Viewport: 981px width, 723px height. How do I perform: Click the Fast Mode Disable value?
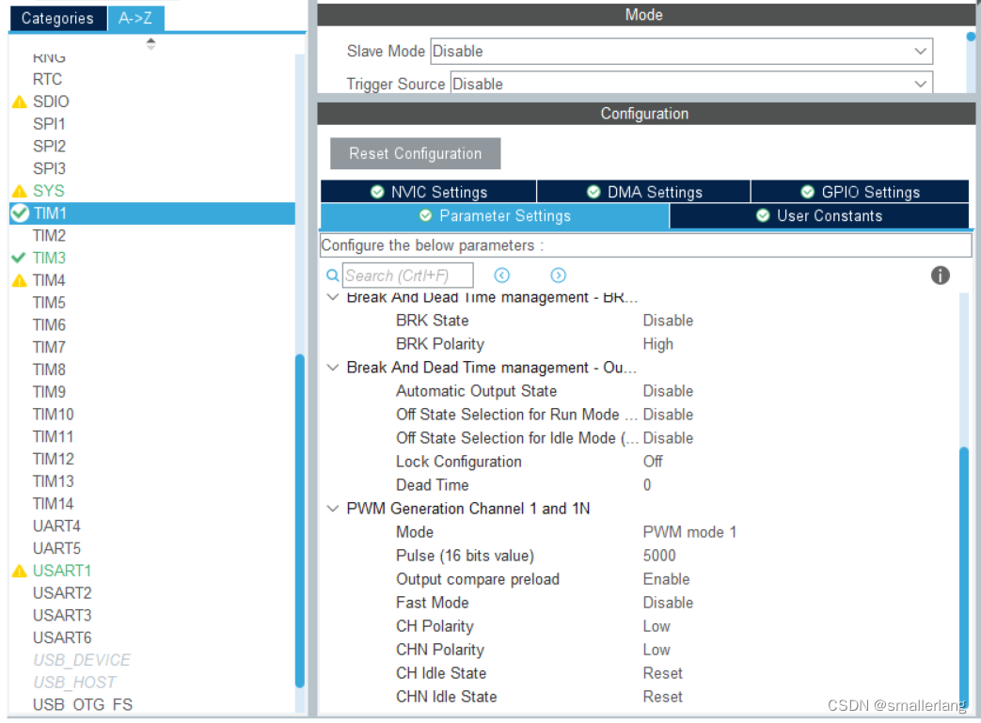pos(668,603)
